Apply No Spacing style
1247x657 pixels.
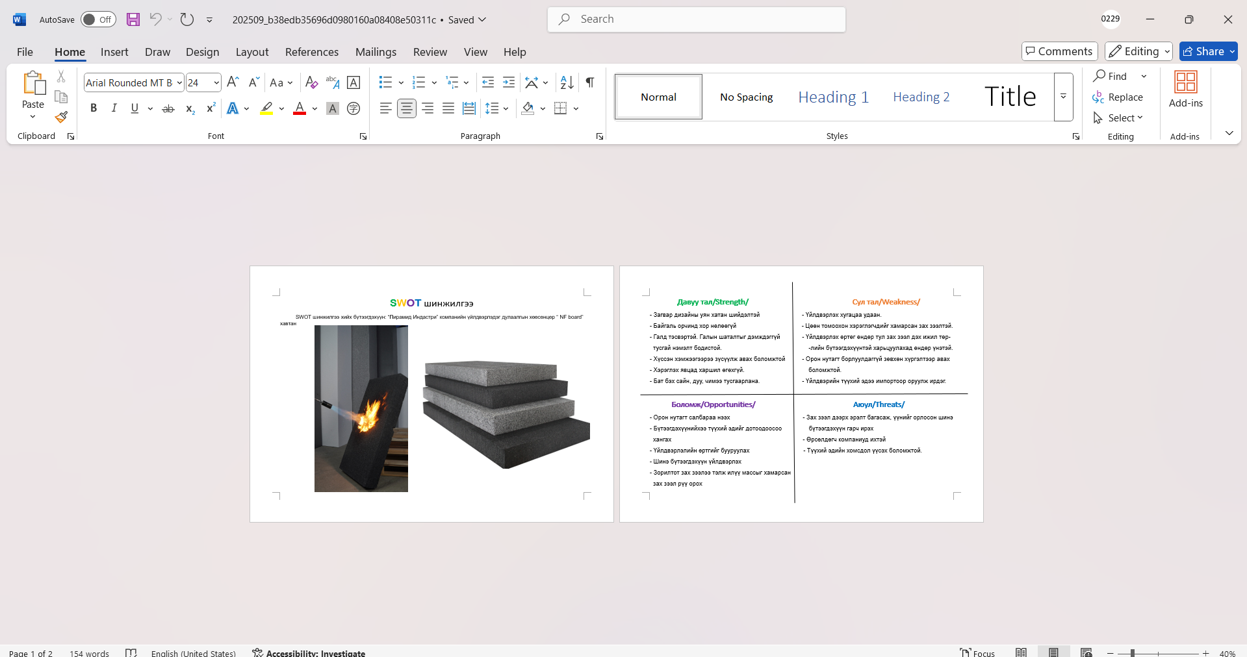(x=746, y=97)
